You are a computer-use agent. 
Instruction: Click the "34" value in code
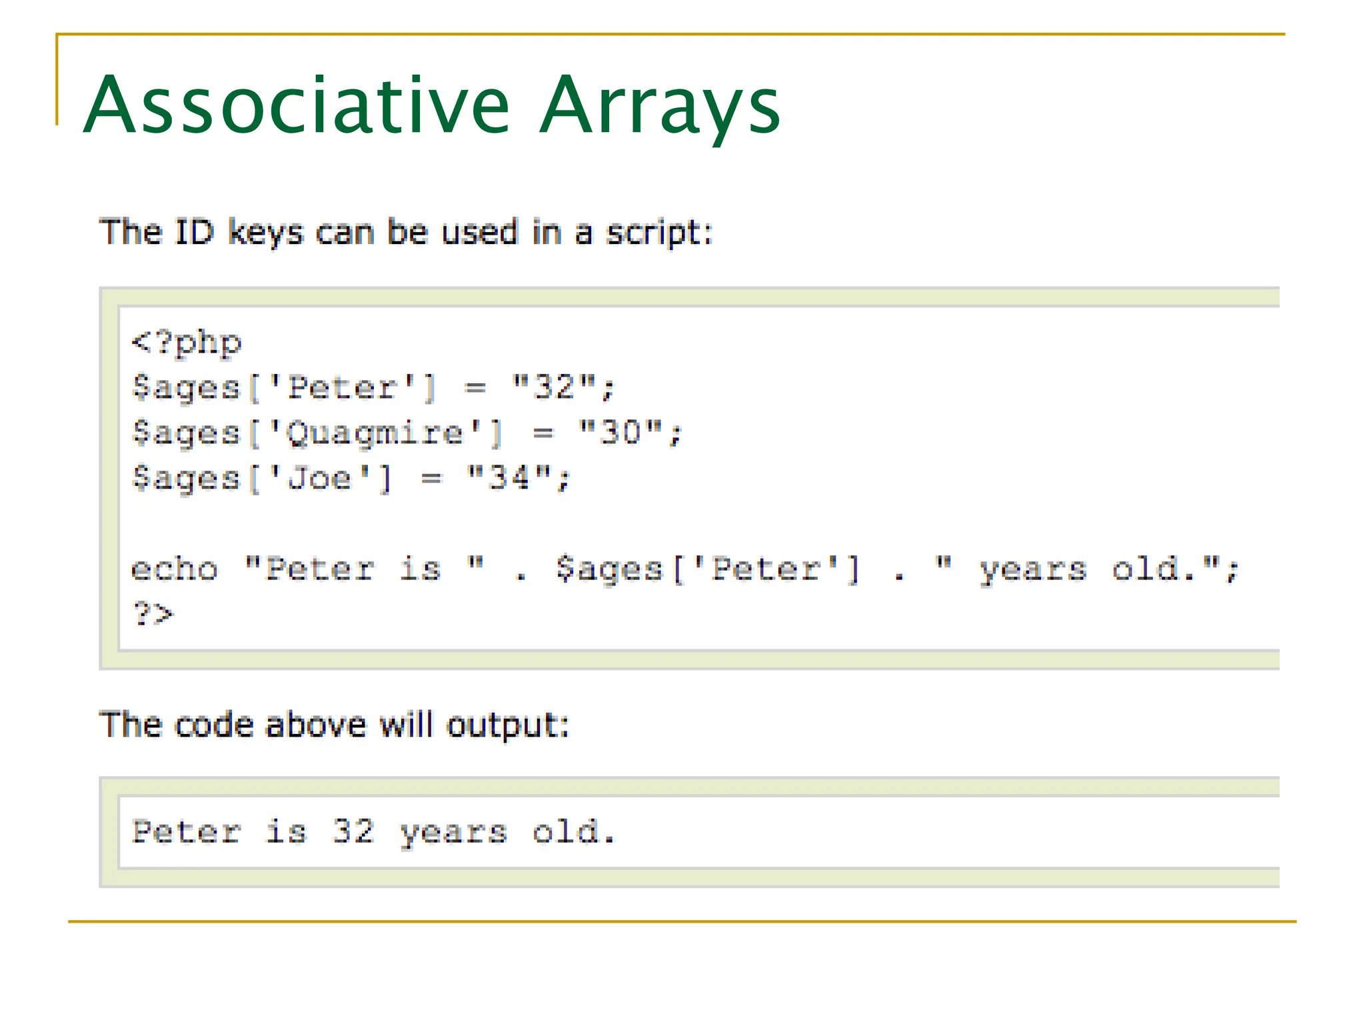509,478
